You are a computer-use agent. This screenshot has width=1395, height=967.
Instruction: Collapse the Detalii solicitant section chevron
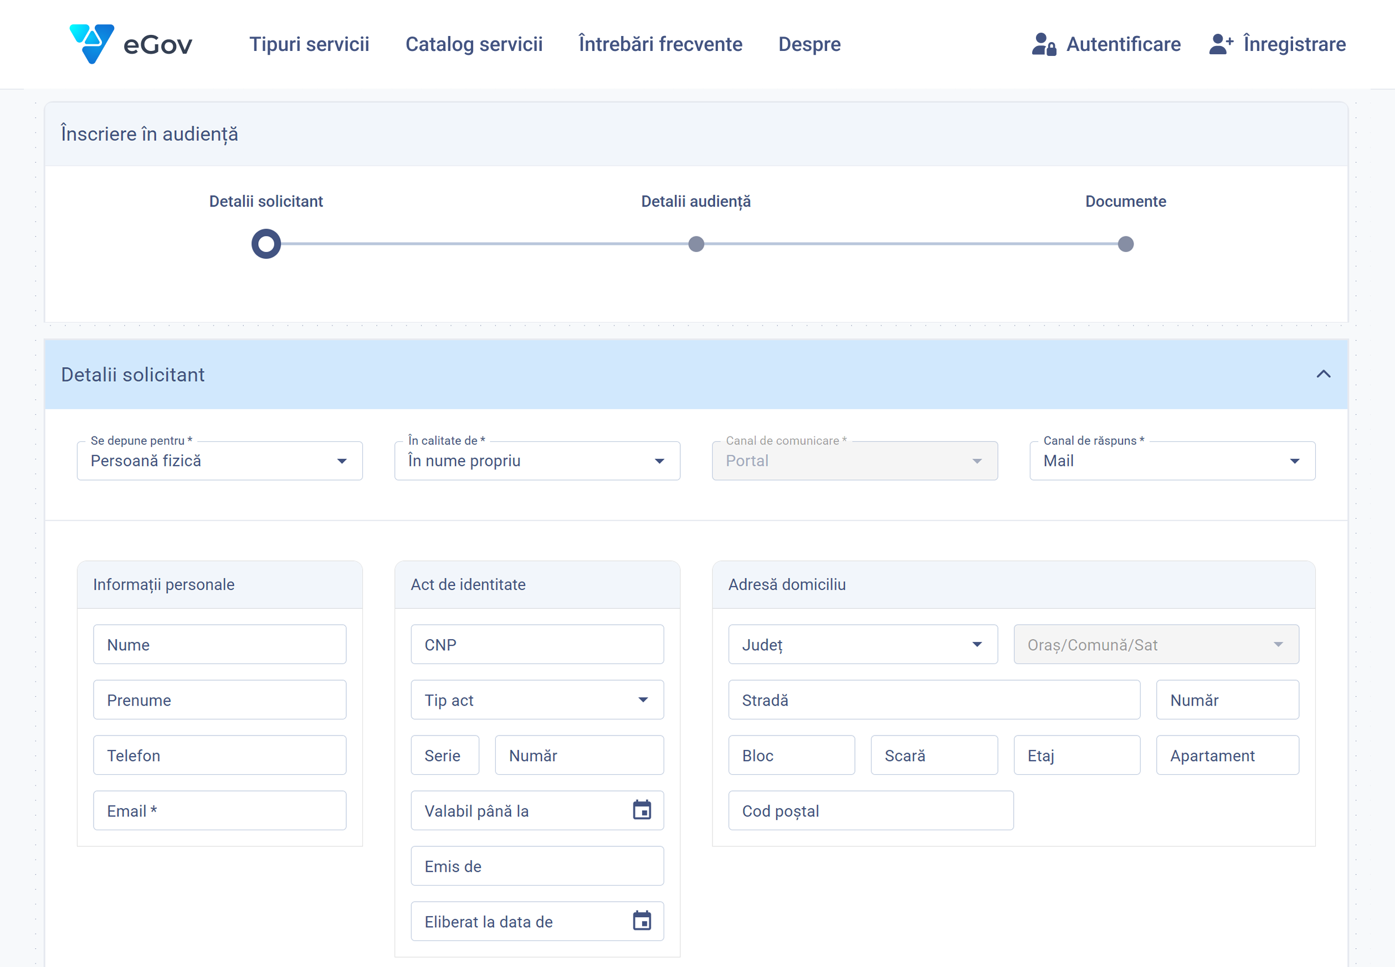point(1323,374)
